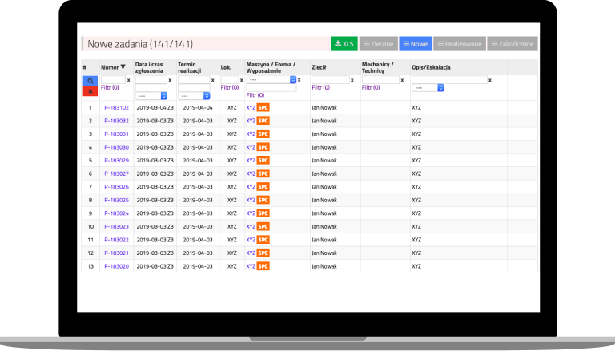Clear the Lok. filter with x
Screen dimensions: 615x351
(x=241, y=80)
